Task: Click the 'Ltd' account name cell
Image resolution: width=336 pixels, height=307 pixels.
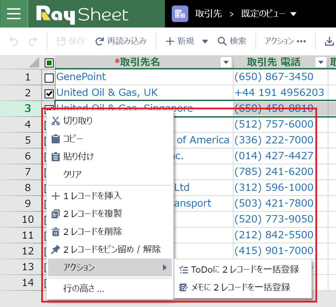Action: click(x=203, y=187)
